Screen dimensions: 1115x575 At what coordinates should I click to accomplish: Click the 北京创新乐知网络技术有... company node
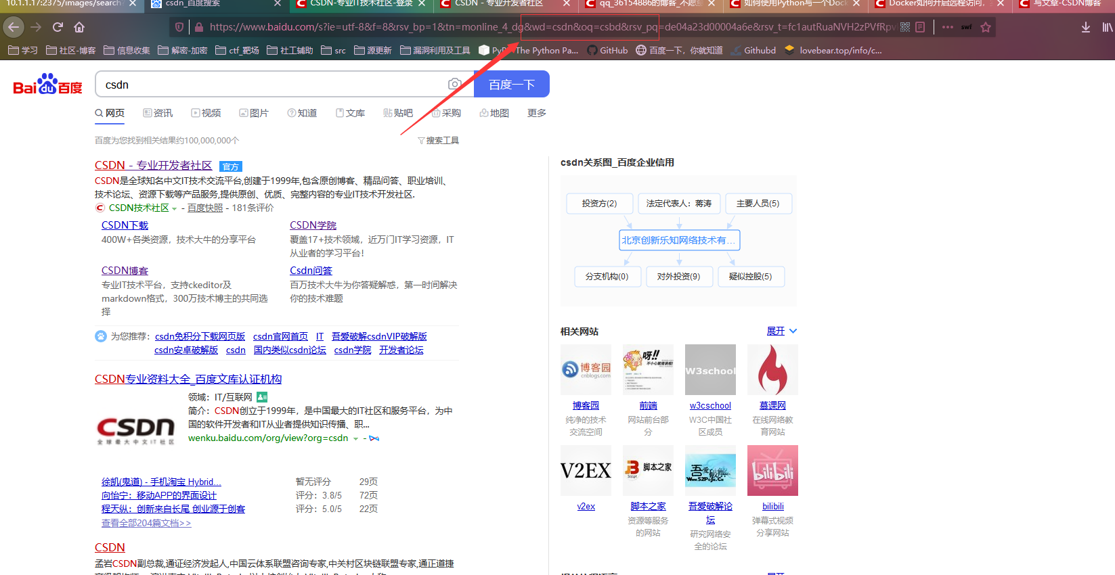[679, 240]
